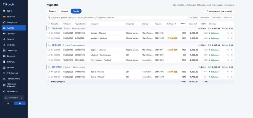253x118 pixels.
Task: Delete the ORD-2002 trip row
Action: coord(232,77)
